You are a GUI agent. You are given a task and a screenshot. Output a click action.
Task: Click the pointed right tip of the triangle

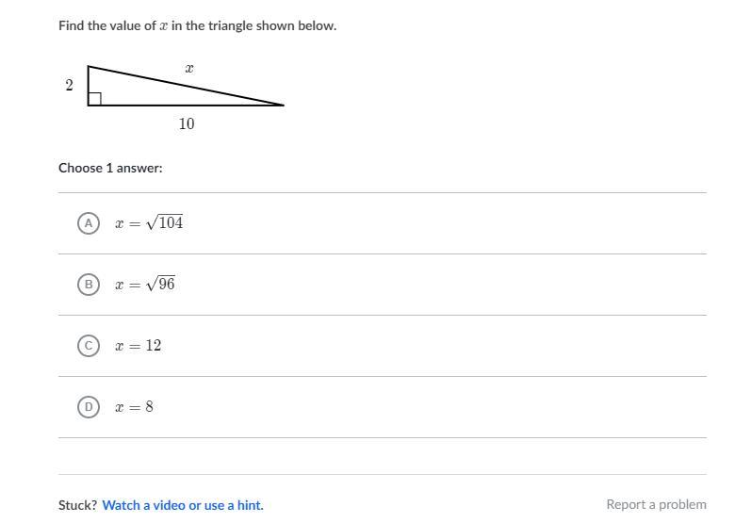pyautogui.click(x=282, y=105)
